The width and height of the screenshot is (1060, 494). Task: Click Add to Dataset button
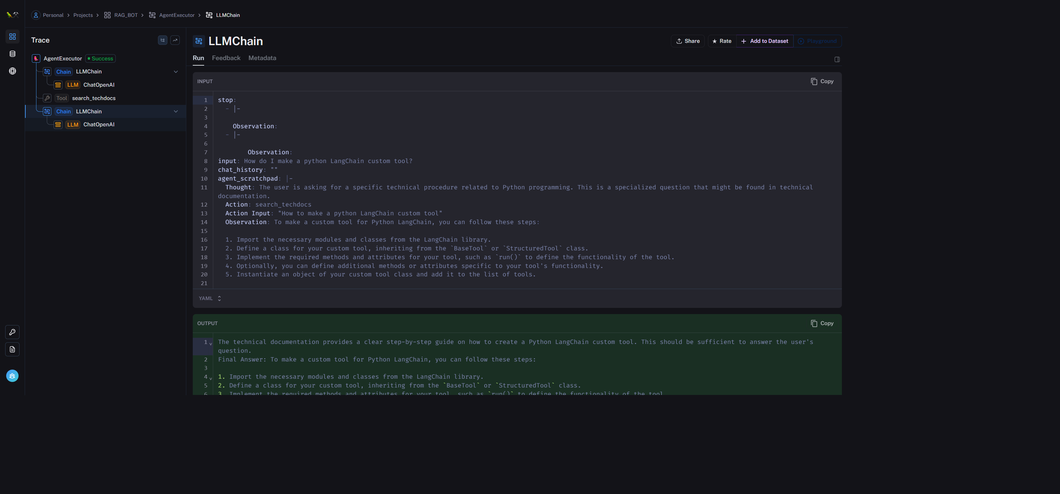765,41
